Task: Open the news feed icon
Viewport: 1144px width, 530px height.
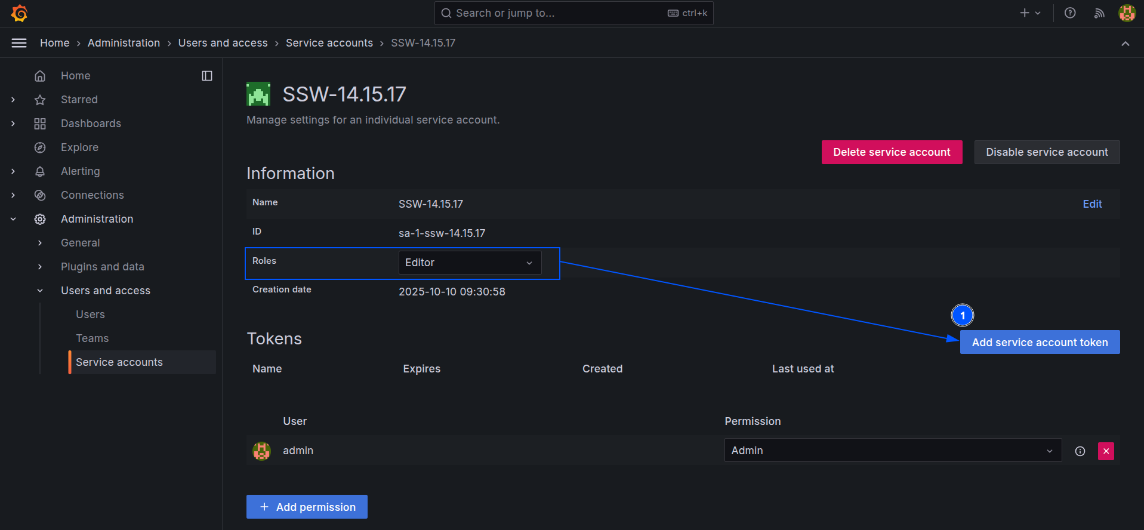Action: pyautogui.click(x=1099, y=13)
